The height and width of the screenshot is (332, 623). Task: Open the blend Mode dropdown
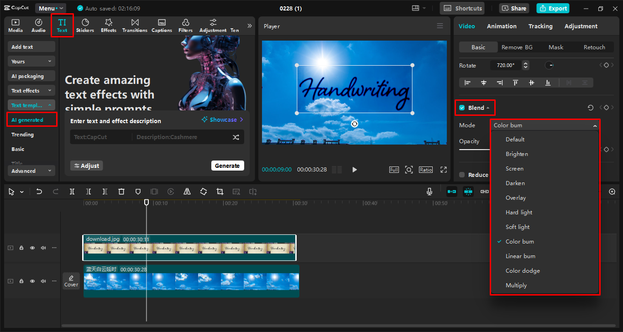(x=545, y=125)
